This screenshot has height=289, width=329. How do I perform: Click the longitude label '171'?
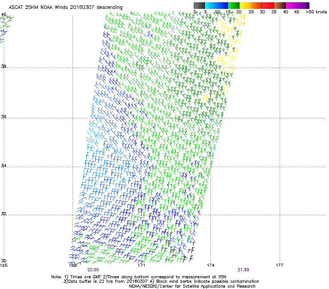(141, 265)
